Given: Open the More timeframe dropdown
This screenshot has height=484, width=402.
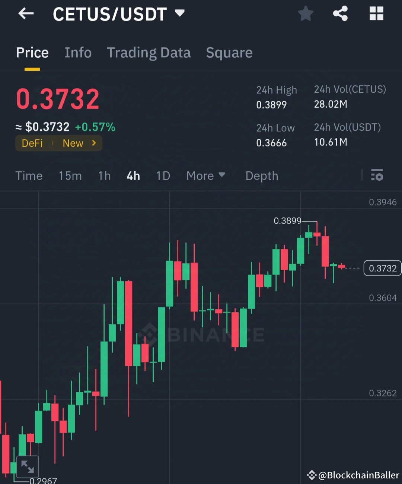Looking at the screenshot, I should click(x=206, y=175).
